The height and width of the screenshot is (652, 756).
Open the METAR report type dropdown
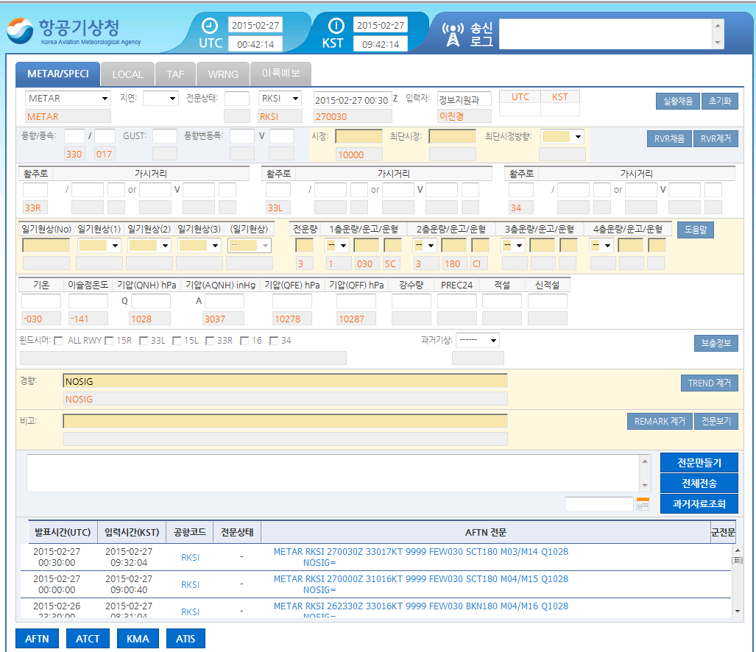tap(68, 99)
